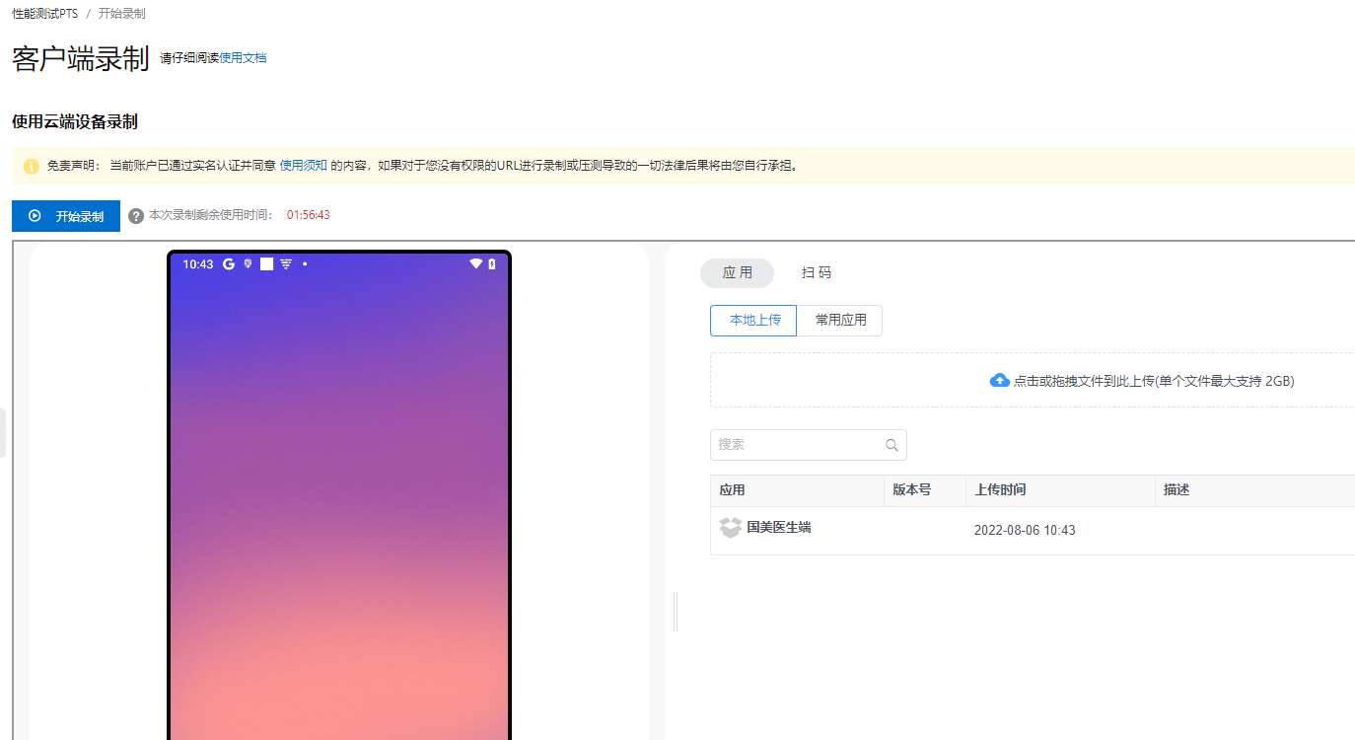This screenshot has width=1355, height=740.
Task: Select the 常用应用 option
Action: [x=840, y=321]
